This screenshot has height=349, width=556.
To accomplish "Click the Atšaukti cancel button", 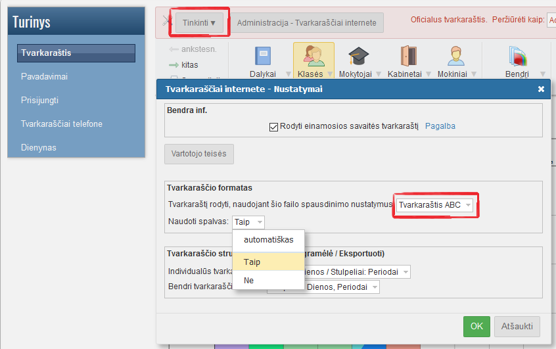I will tap(517, 327).
